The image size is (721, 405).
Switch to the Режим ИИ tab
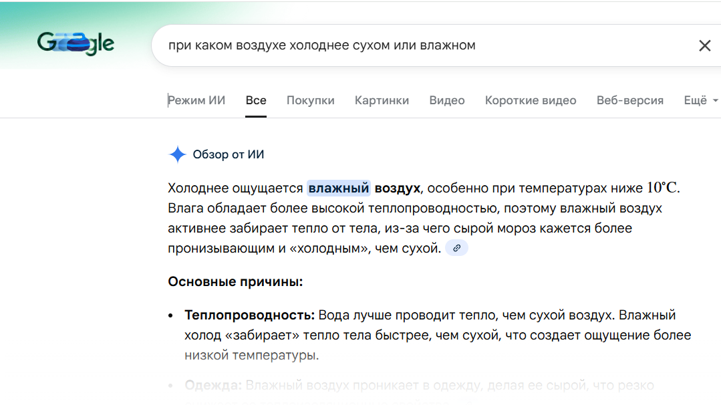point(196,100)
